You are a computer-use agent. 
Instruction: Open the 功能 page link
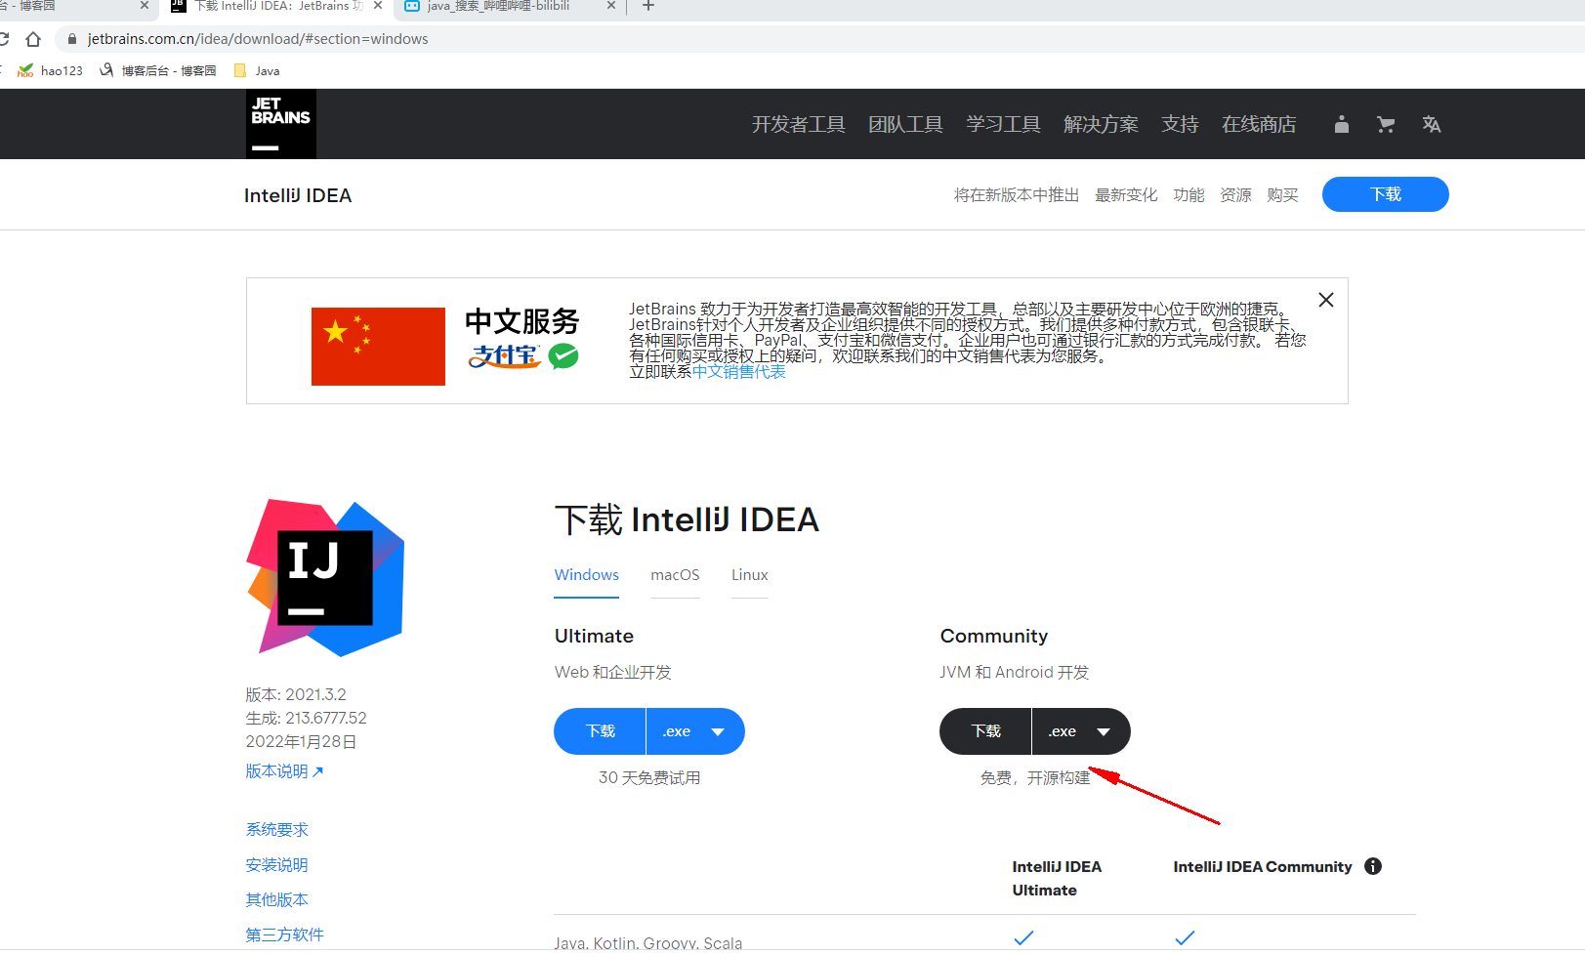click(x=1189, y=195)
